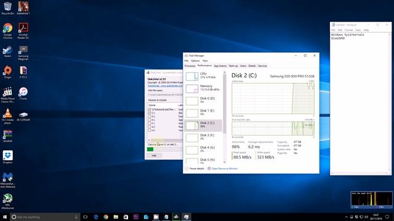Switch to the Processes tab
The height and width of the screenshot is (221, 394).
190,66
